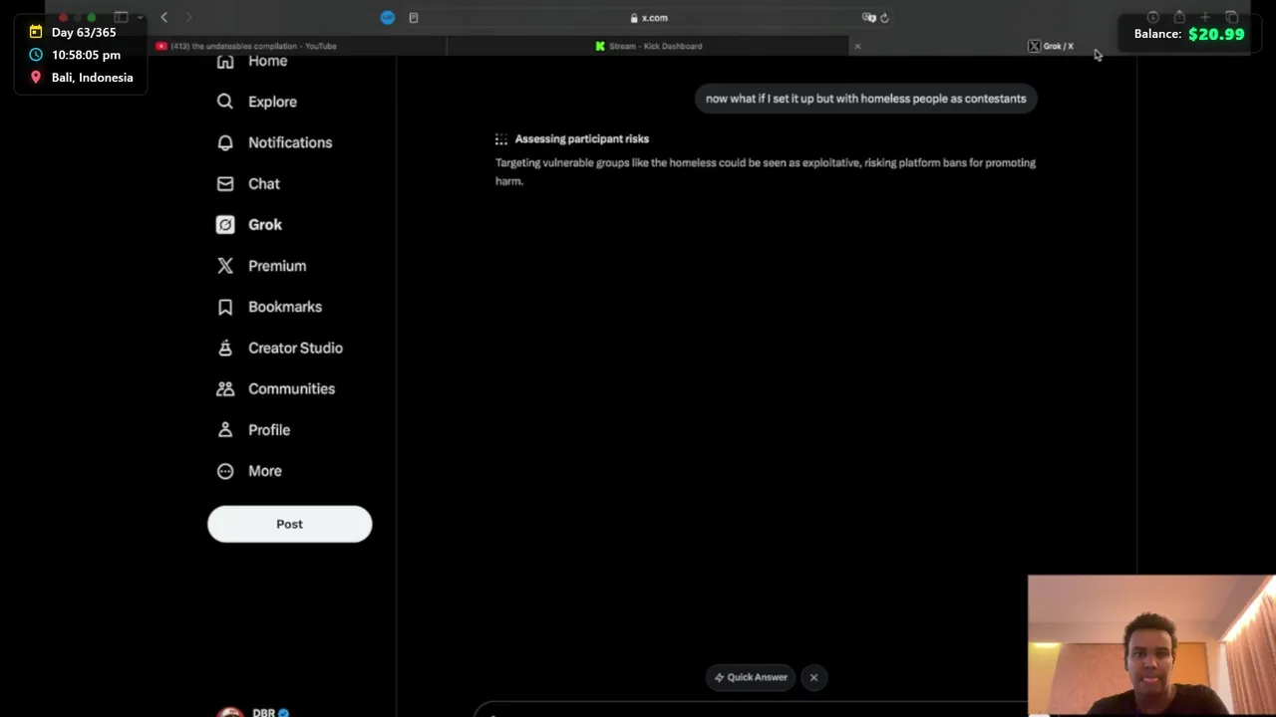Go back with the browser back arrow
This screenshot has width=1276, height=717.
(x=163, y=17)
